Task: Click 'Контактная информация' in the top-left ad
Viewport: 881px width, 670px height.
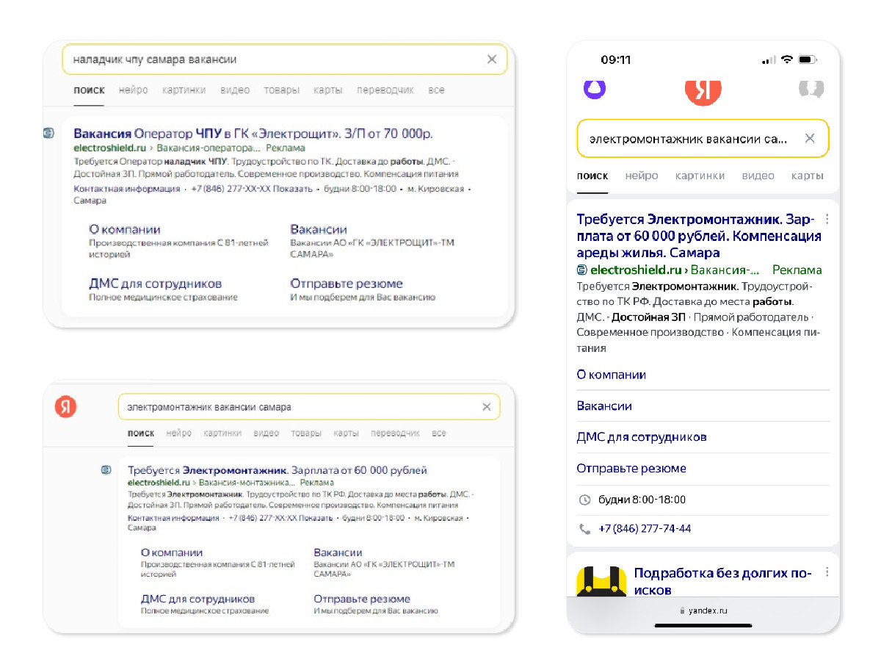Action: click(126, 189)
